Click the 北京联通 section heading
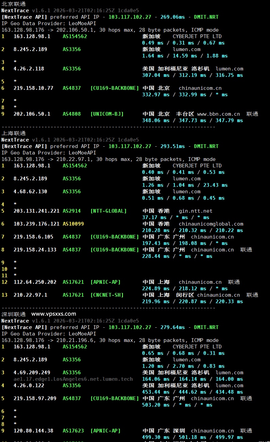The width and height of the screenshot is (270, 442). 13,4
